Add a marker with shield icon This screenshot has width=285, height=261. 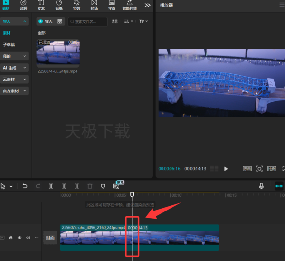(x=103, y=186)
